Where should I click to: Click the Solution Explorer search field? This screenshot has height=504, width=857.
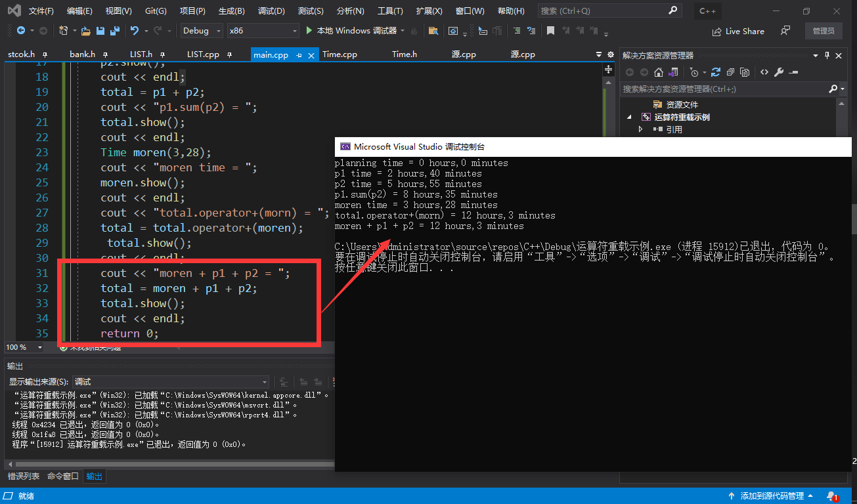[733, 89]
